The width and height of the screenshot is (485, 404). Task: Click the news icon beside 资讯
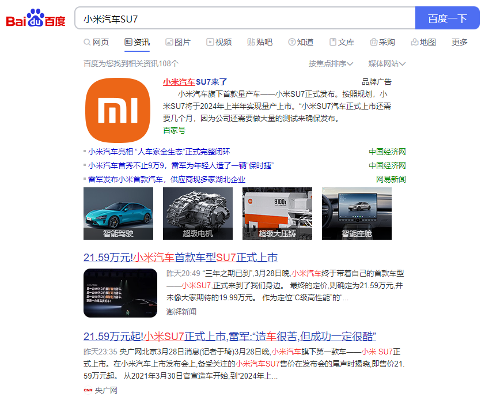[128, 42]
